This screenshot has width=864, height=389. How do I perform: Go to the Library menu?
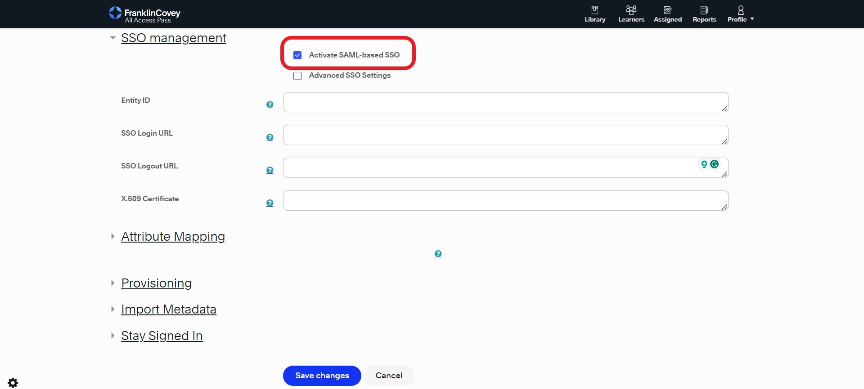pyautogui.click(x=594, y=14)
